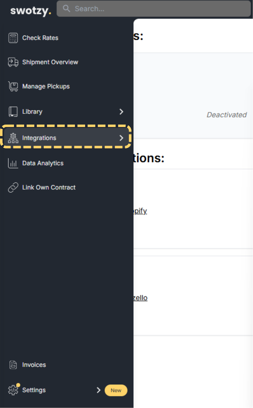Select the Manage Pickups cart icon
This screenshot has height=408, width=253.
click(x=13, y=86)
